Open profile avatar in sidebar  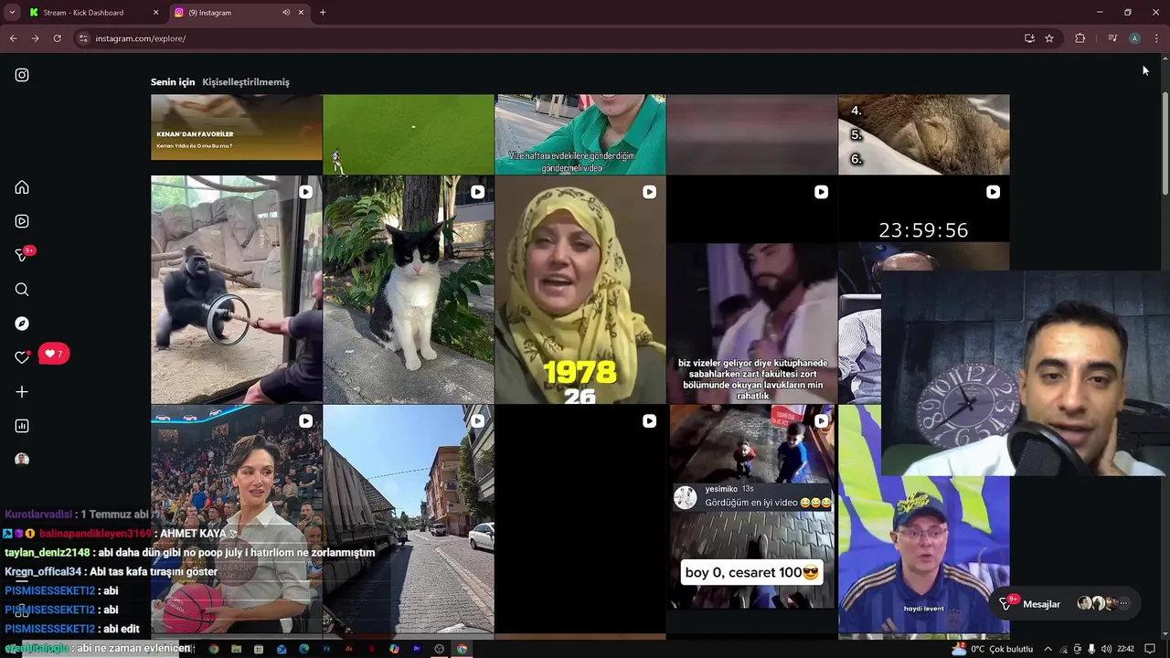(x=22, y=460)
